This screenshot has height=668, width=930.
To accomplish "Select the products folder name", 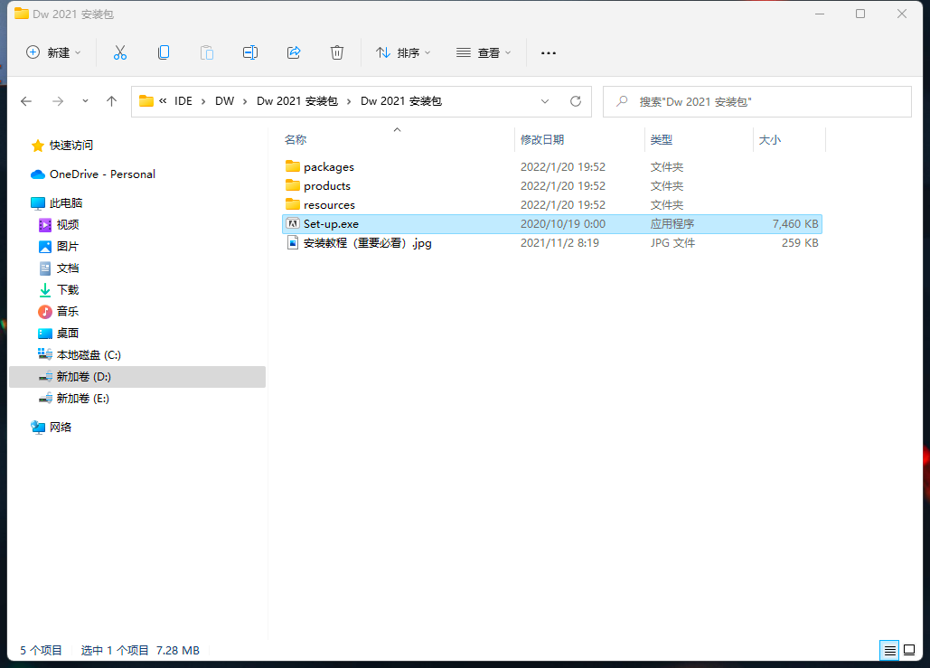I will [327, 185].
